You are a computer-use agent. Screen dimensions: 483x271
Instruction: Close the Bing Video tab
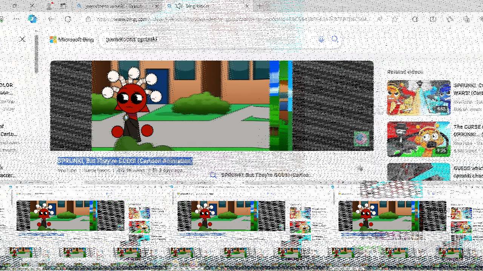tap(247, 6)
